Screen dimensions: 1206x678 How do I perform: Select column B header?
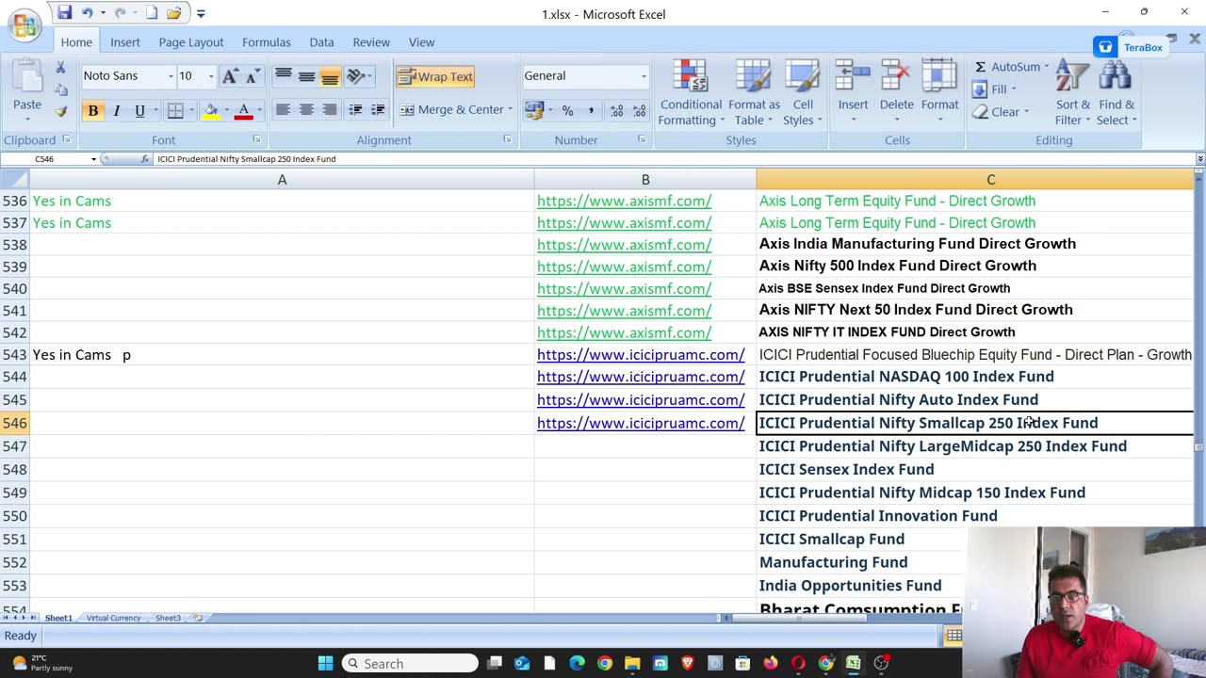pos(645,180)
